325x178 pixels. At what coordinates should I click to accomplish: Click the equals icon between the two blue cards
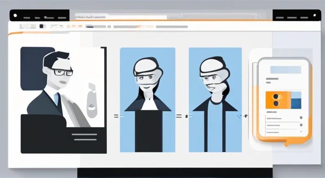click(x=178, y=116)
